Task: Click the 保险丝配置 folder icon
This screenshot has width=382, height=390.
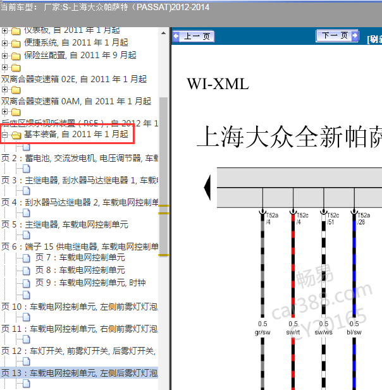Action: (x=16, y=56)
